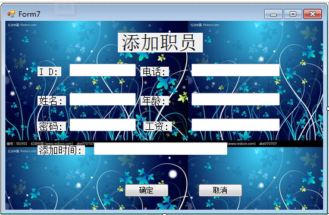
Task: Click the 取消 cancel button
Action: [x=220, y=190]
